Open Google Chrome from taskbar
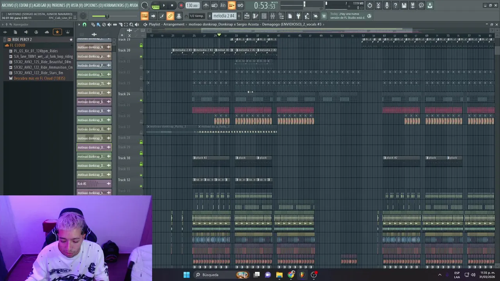Image resolution: width=500 pixels, height=281 pixels. coord(291,275)
